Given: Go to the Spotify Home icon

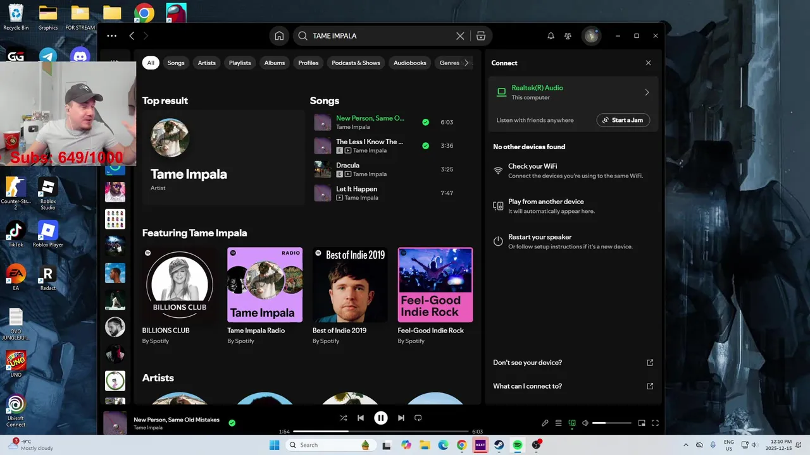Looking at the screenshot, I should [279, 36].
